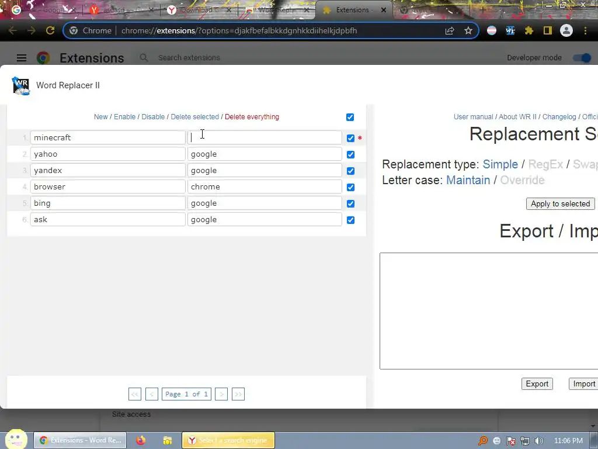Open the network tray icon
Screen dimensions: 598x449
point(525,441)
